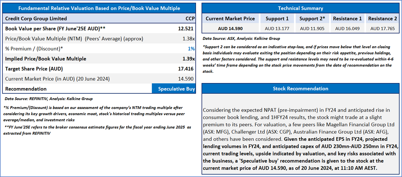This screenshot has height=177, width=402.
Task: Click the Peers' Average multiple 1.38x cell
Action: click(188, 39)
